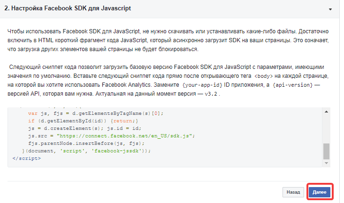Click the code box scrollbar thumb
The image size is (344, 203).
point(326,151)
